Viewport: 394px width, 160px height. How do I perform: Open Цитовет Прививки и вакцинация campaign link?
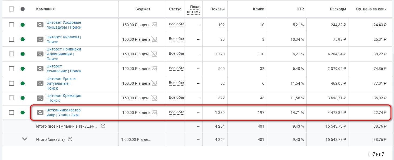tap(64, 54)
